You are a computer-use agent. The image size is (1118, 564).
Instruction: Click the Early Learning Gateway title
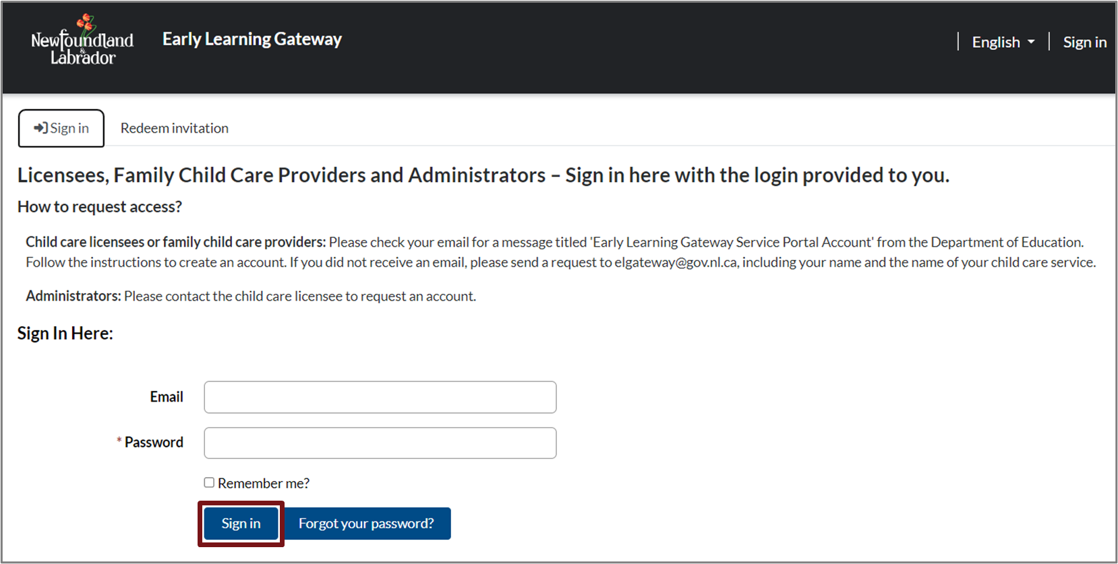click(x=252, y=39)
